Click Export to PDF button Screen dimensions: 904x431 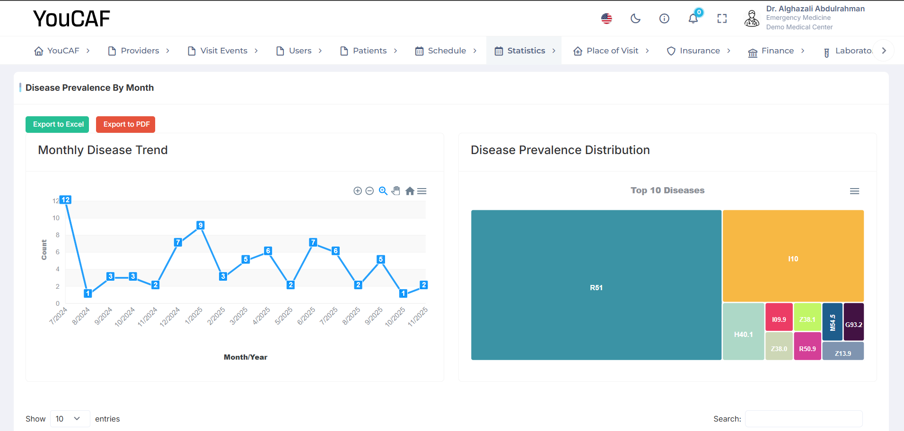[125, 124]
